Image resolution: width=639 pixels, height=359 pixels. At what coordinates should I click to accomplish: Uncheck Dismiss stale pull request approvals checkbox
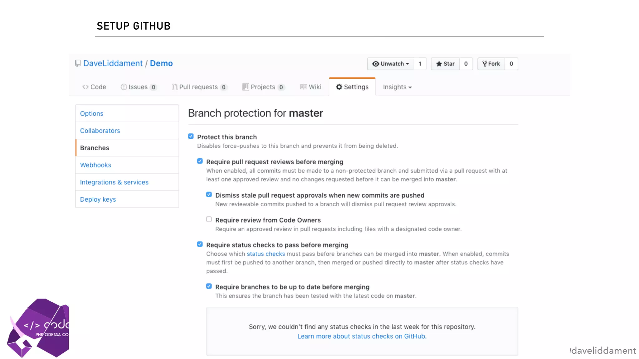[x=209, y=194]
